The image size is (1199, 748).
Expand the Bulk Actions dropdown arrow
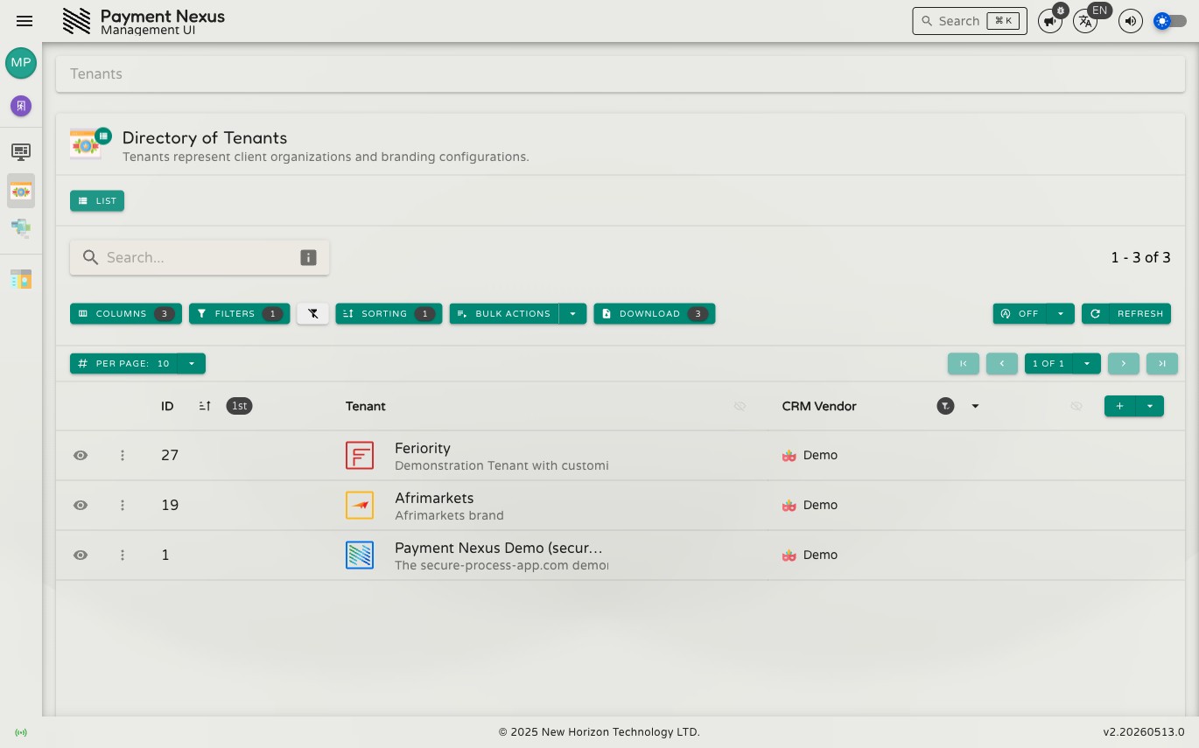(x=572, y=313)
